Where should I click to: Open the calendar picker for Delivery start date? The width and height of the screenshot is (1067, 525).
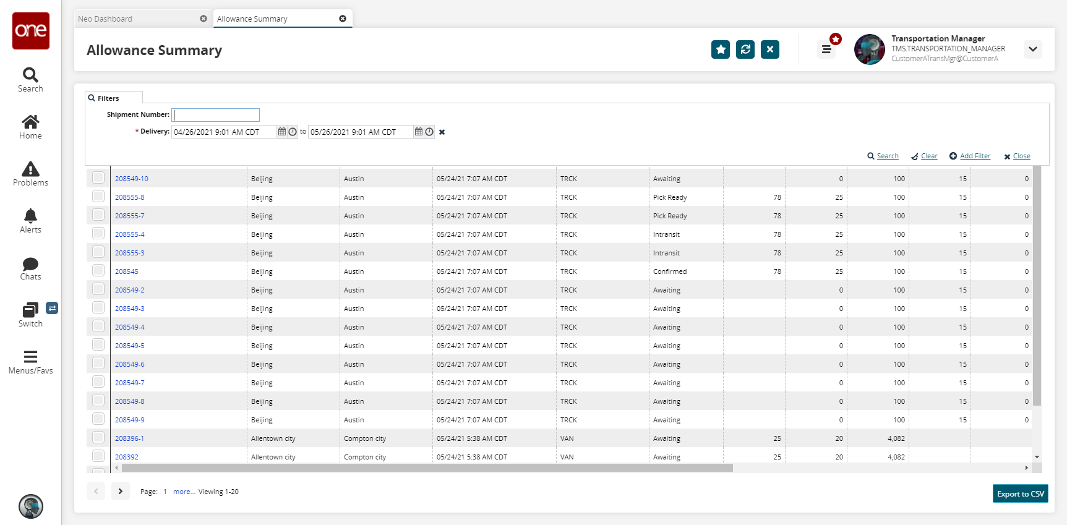[x=282, y=132]
